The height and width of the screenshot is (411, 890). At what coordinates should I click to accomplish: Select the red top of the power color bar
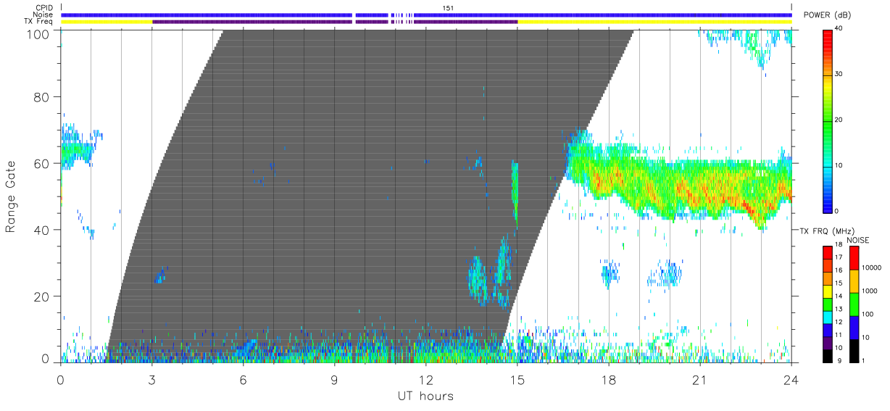tap(828, 43)
